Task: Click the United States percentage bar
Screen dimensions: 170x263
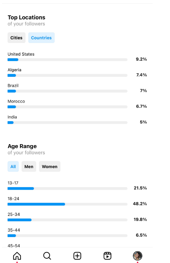Action: point(67,60)
